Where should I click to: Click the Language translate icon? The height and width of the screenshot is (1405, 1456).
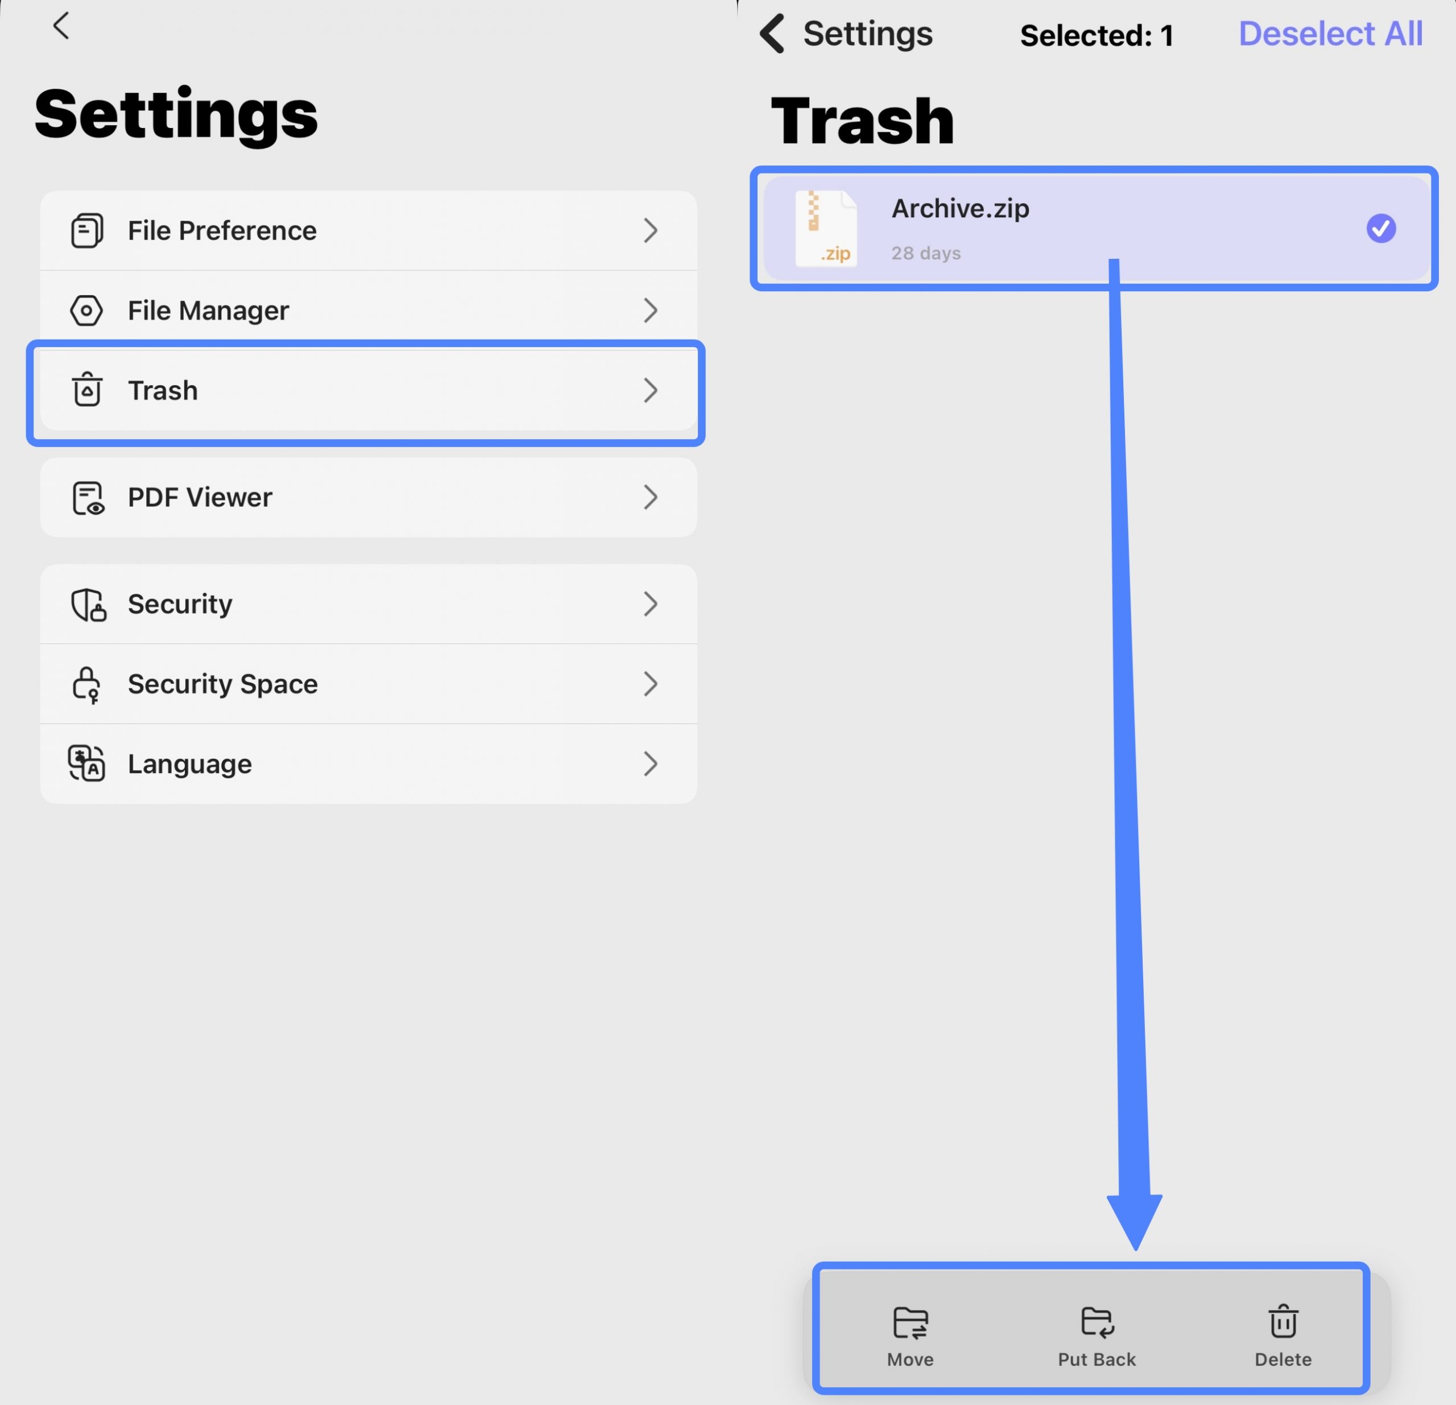tap(87, 764)
